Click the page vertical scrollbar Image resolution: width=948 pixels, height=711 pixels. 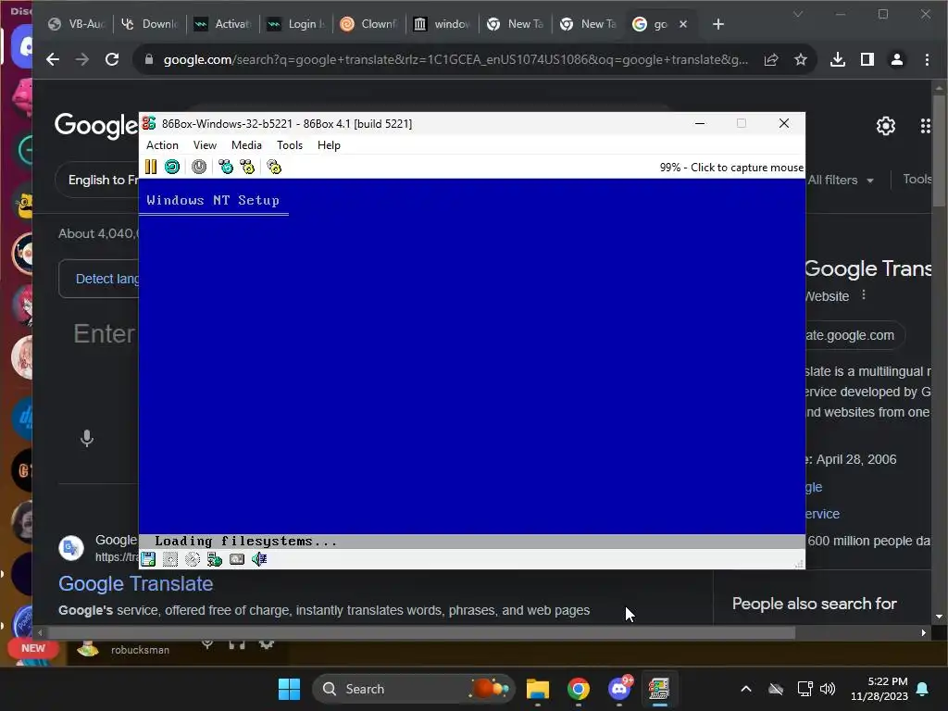pos(939,151)
